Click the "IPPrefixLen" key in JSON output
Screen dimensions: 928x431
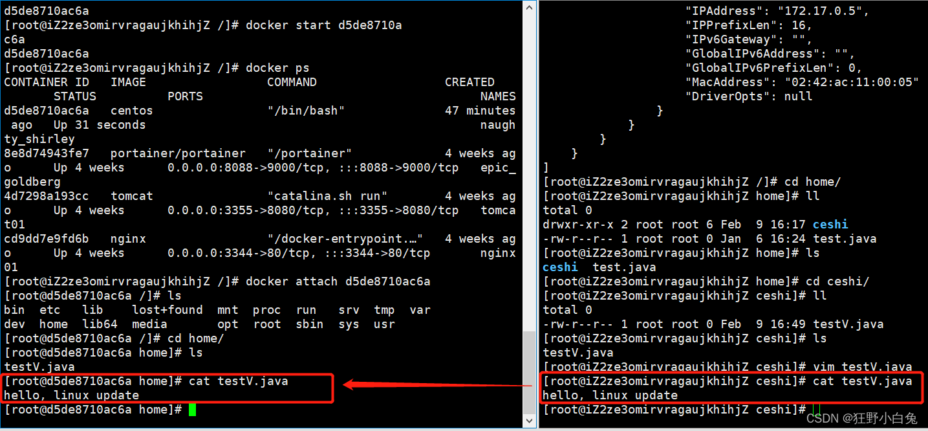(731, 25)
